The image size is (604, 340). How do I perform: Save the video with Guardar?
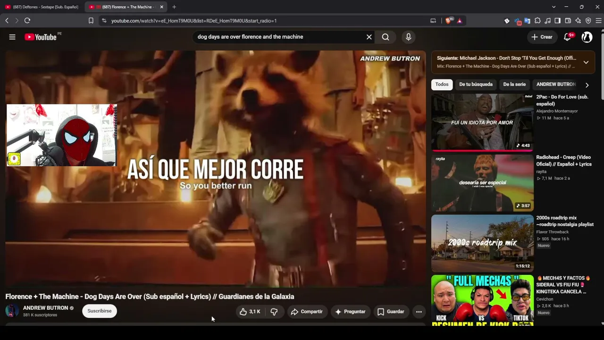click(391, 312)
